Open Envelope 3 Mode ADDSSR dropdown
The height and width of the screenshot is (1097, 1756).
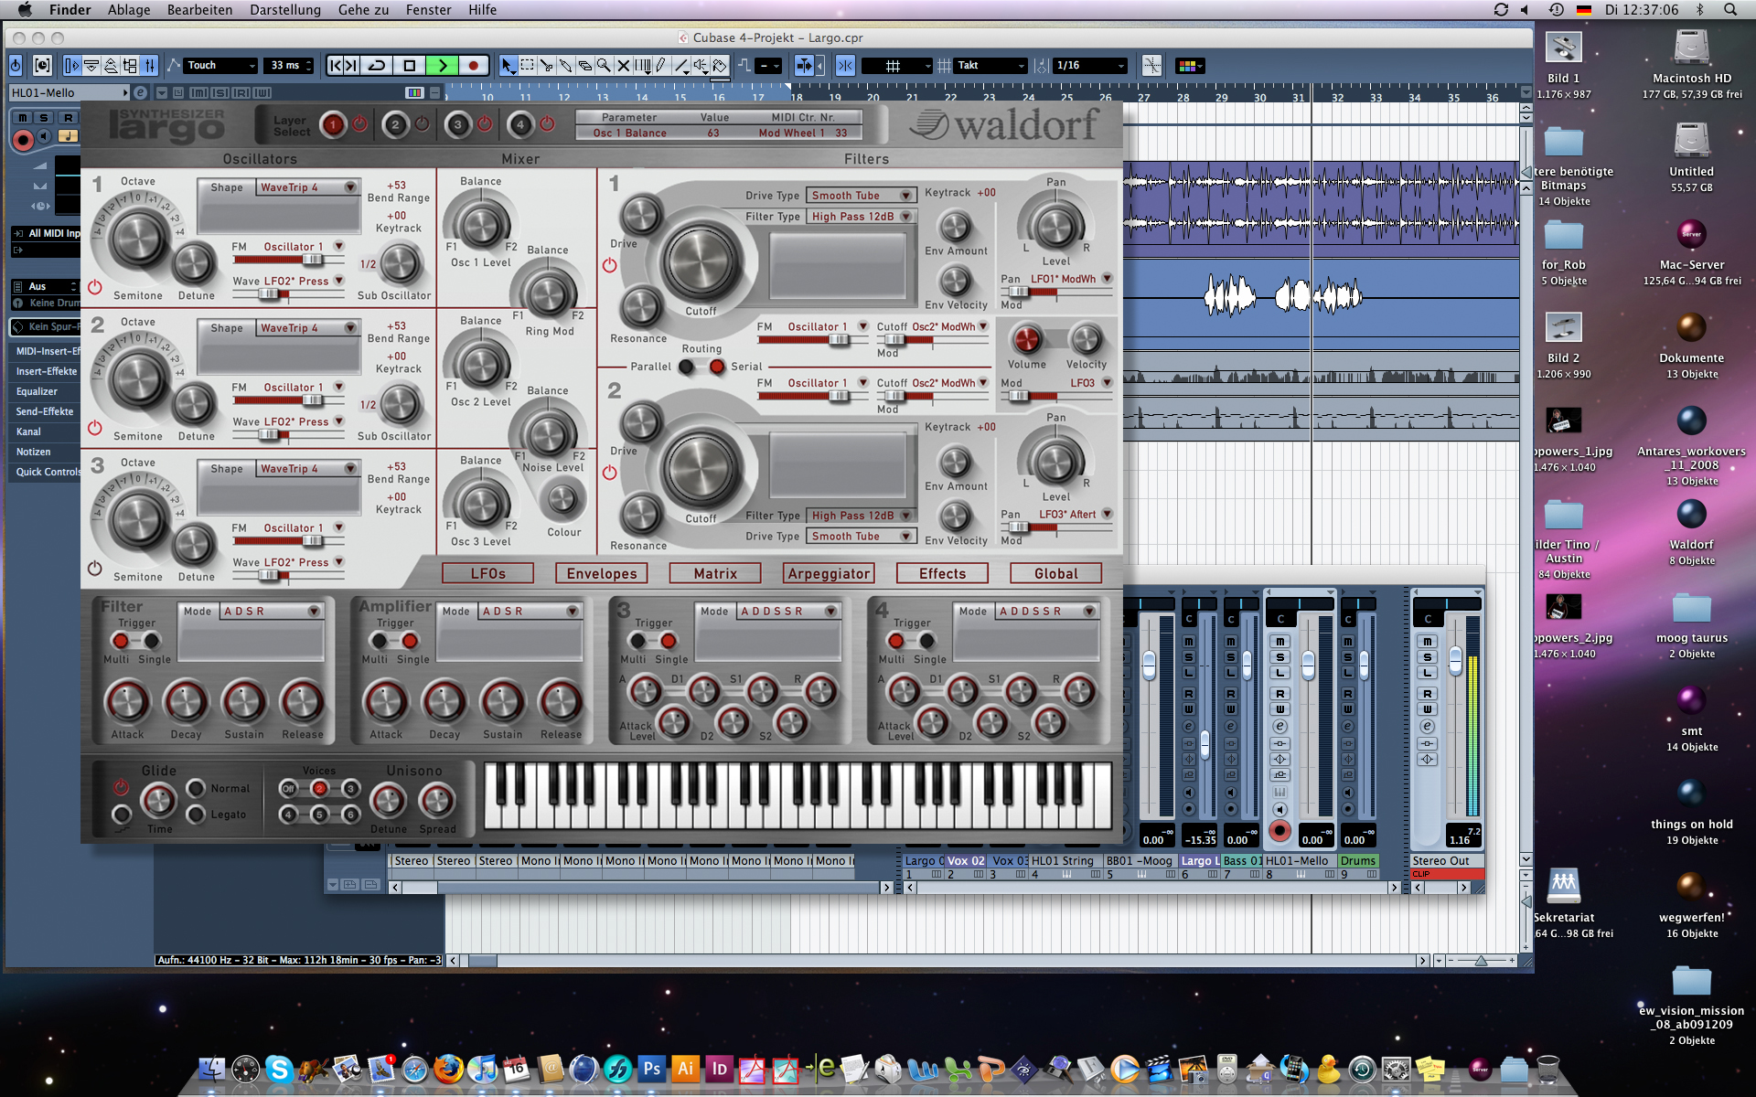[x=788, y=612]
